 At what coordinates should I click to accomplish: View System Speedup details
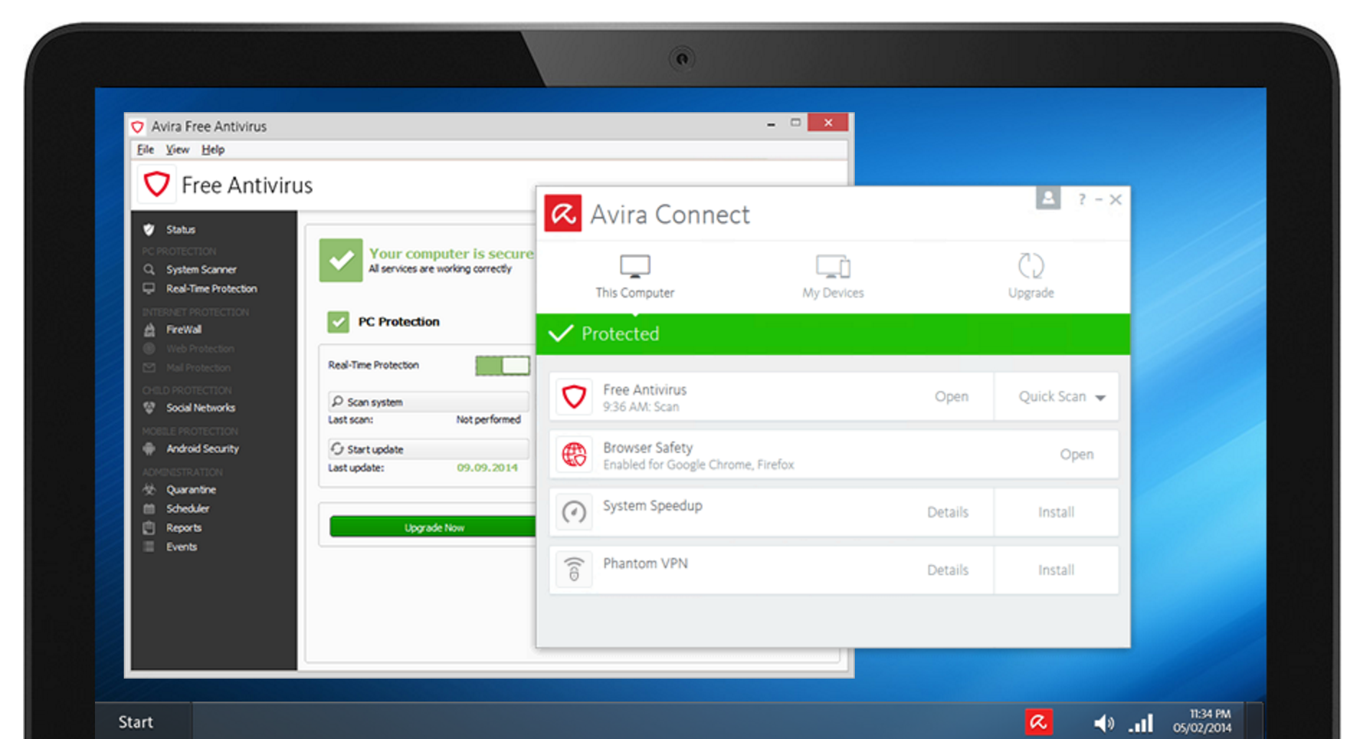(x=948, y=513)
